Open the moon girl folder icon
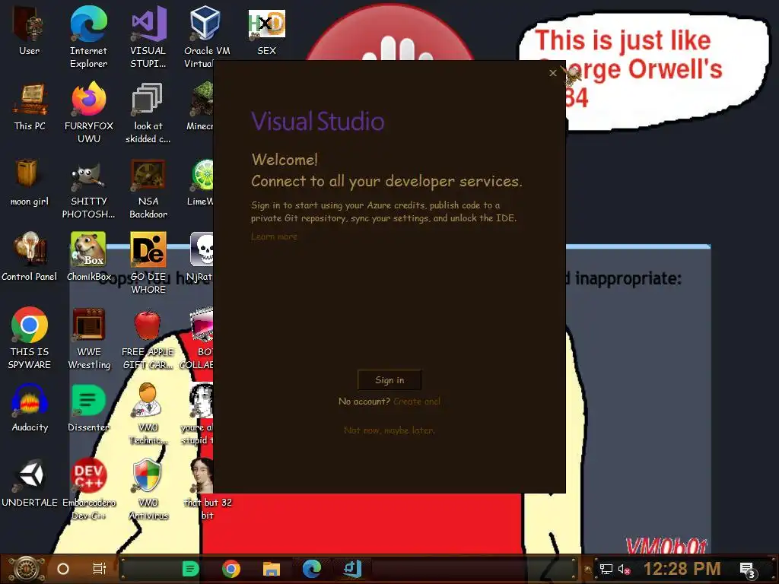The image size is (779, 584). (x=30, y=182)
